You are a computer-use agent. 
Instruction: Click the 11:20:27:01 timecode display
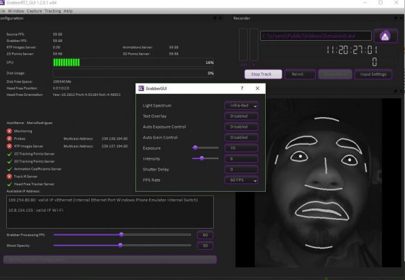tap(352, 50)
